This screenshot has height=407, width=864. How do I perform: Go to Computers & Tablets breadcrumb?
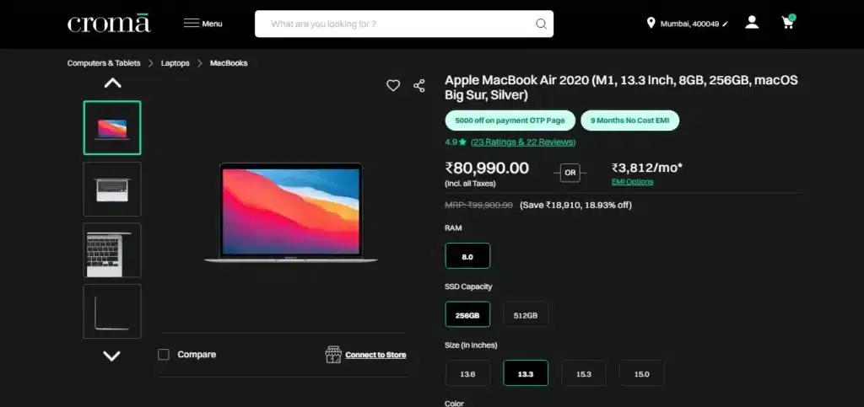point(104,63)
